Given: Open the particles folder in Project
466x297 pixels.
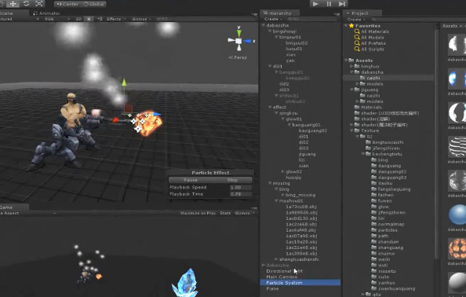Looking at the screenshot, I should [388, 230].
